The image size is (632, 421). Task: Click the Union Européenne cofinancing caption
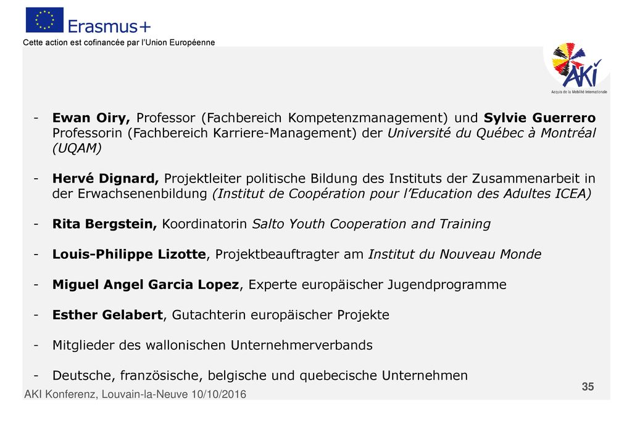coord(119,43)
